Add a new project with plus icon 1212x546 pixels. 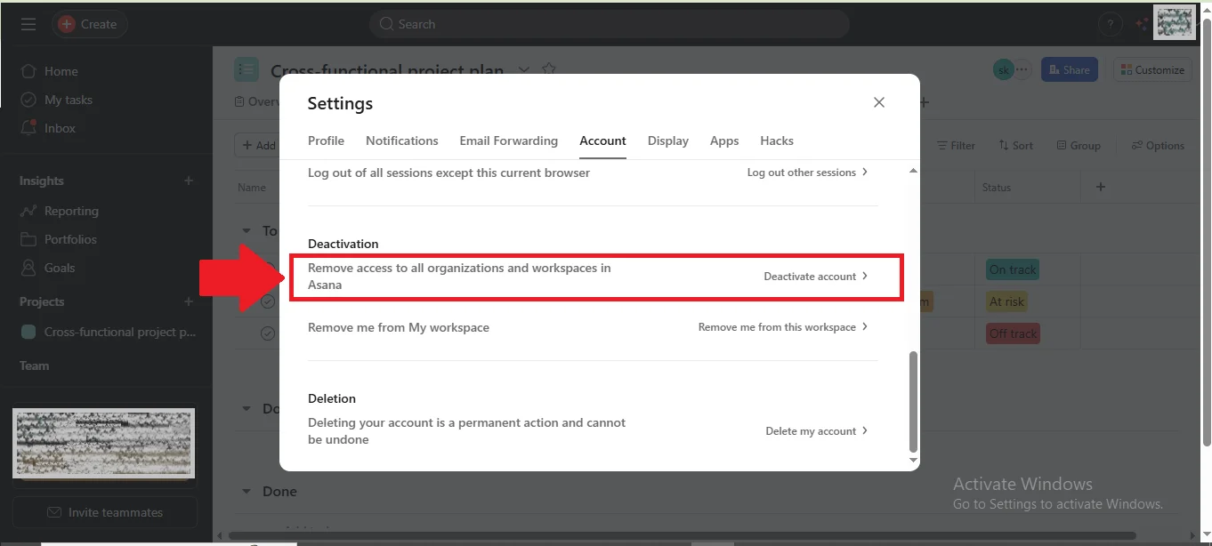tap(189, 301)
